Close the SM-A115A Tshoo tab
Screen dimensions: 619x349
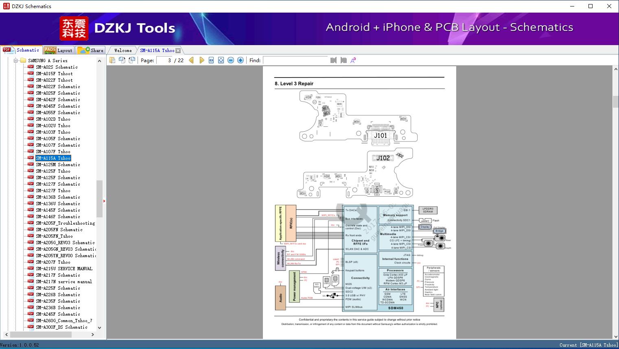pos(178,50)
